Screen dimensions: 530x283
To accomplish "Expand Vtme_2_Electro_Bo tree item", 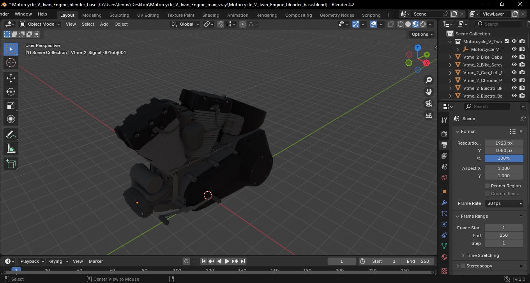I will pos(450,96).
